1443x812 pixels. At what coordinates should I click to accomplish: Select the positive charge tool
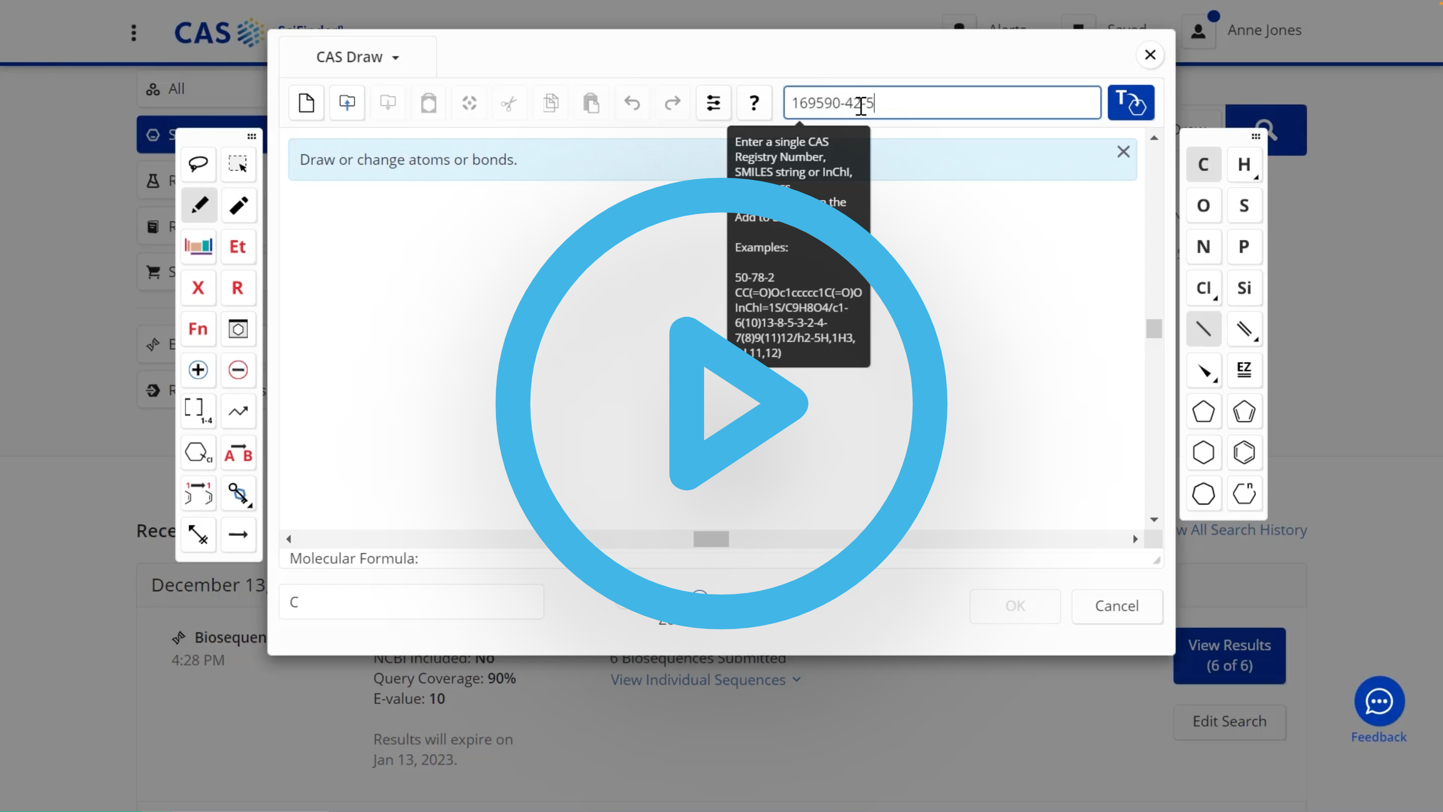pos(198,370)
